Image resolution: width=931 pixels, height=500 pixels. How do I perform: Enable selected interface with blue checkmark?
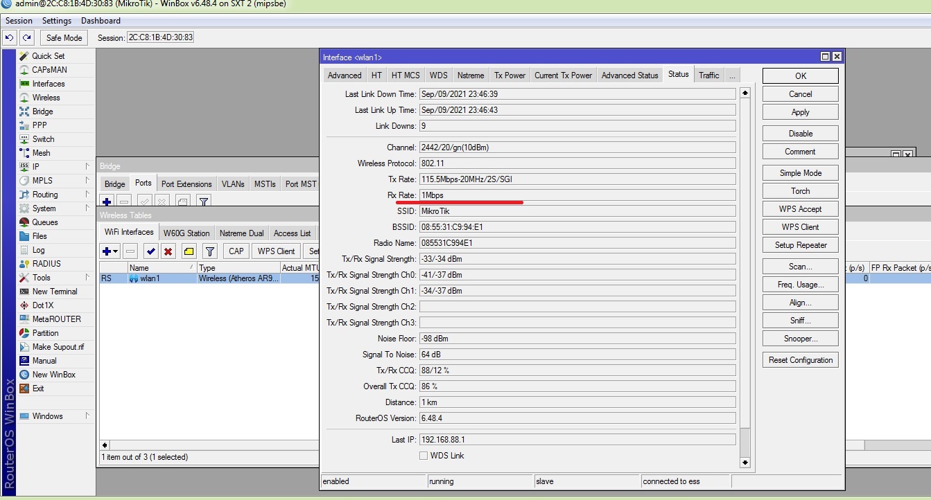click(150, 251)
